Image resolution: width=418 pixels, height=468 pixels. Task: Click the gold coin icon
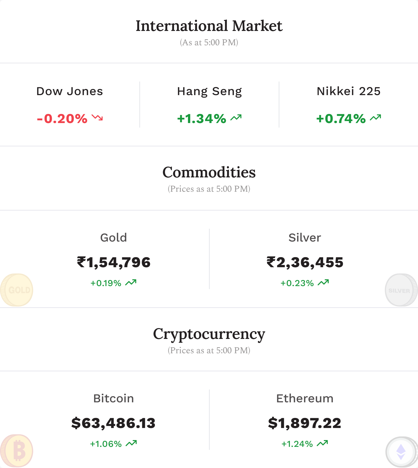pos(17,290)
